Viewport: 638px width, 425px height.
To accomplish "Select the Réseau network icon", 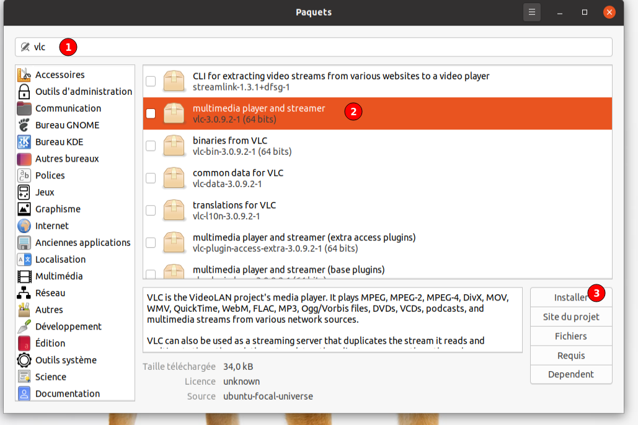I will (24, 293).
